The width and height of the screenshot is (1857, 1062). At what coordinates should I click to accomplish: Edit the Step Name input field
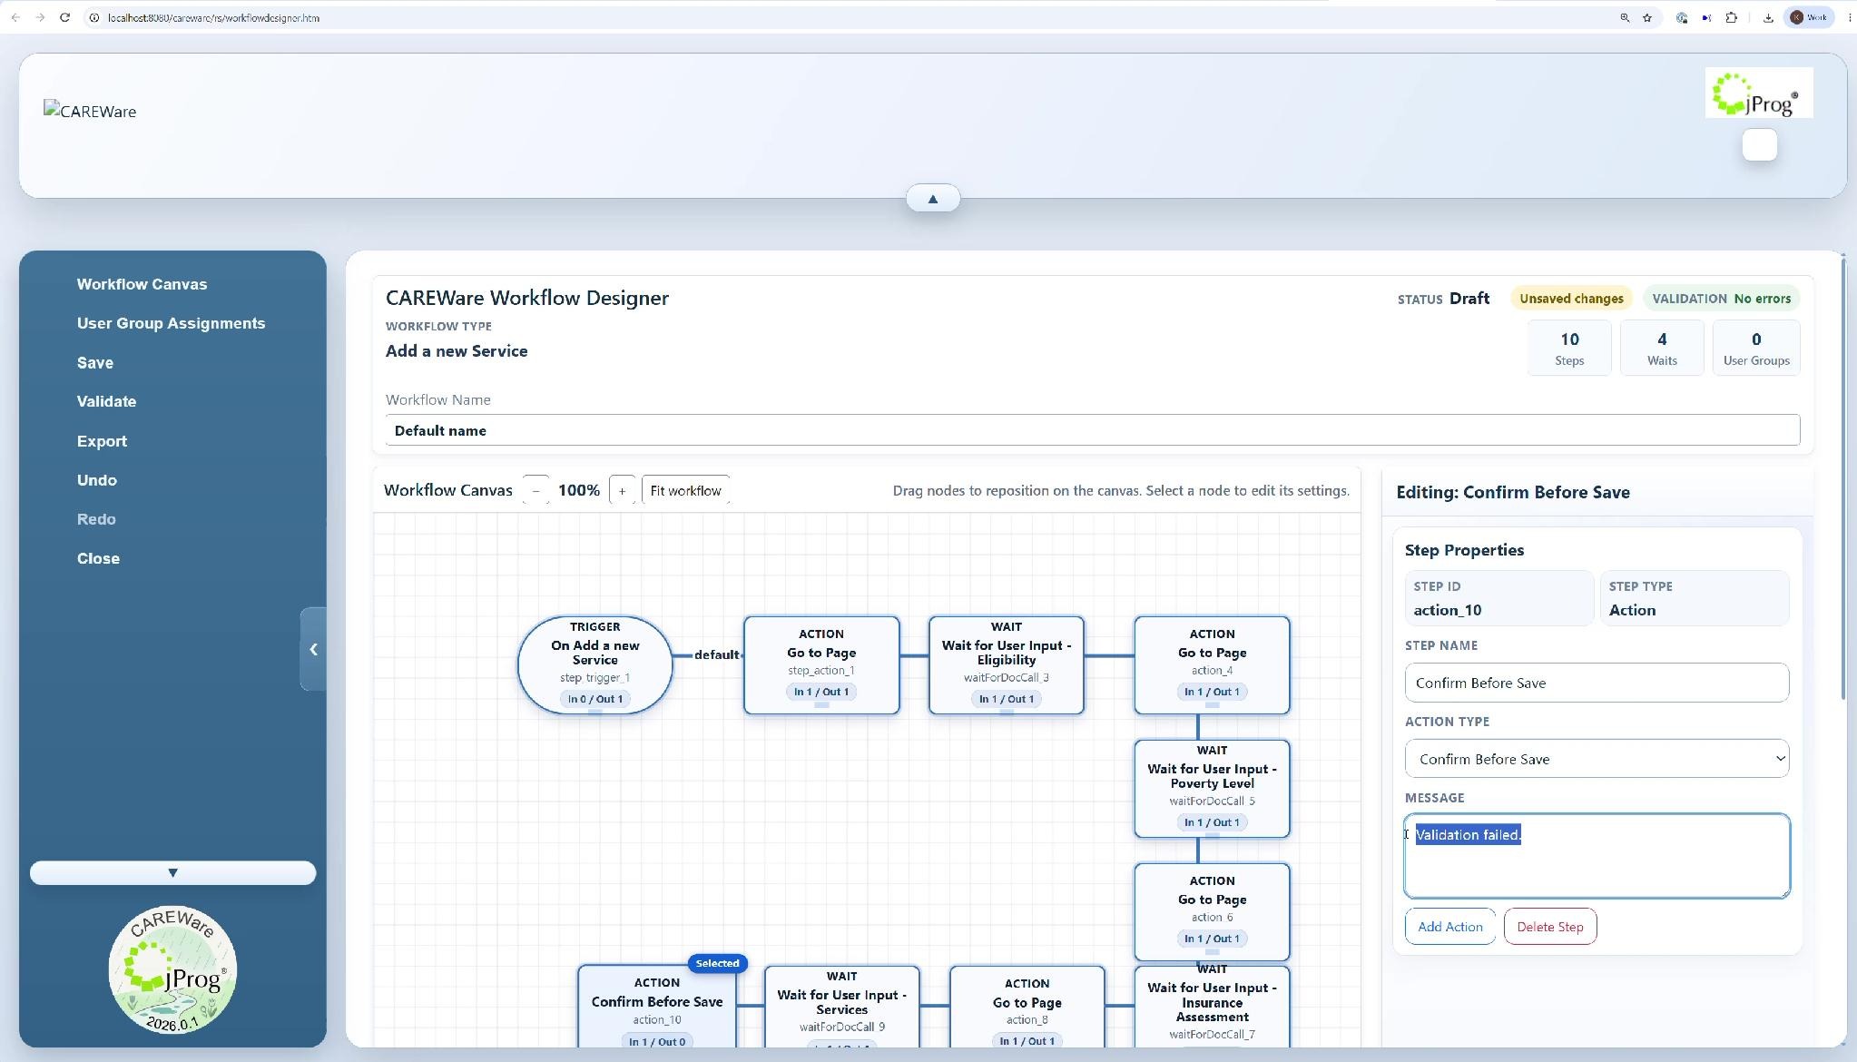1597,683
